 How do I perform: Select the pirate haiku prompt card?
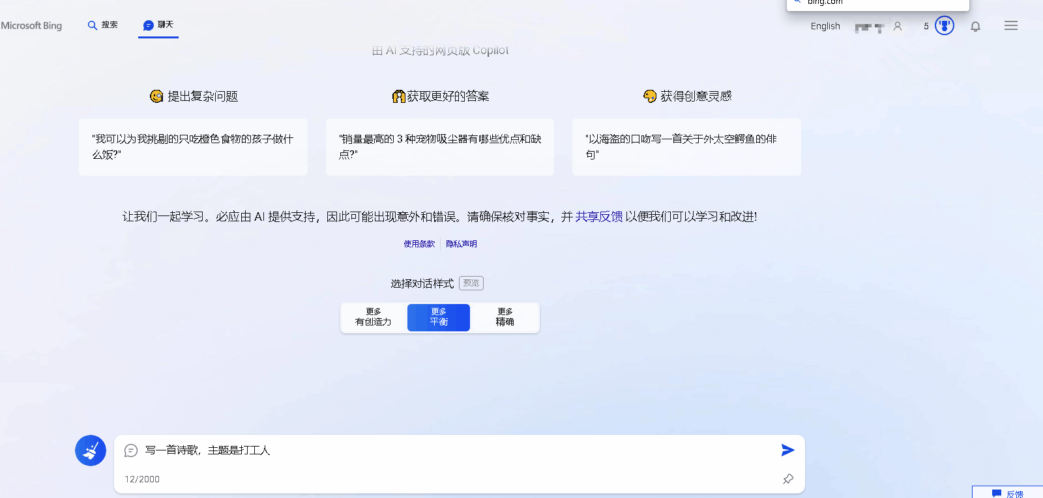click(686, 147)
